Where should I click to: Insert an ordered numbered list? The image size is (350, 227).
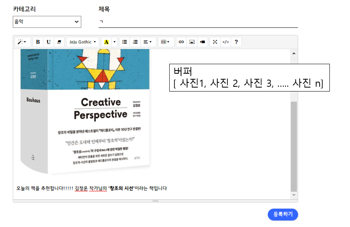click(135, 42)
